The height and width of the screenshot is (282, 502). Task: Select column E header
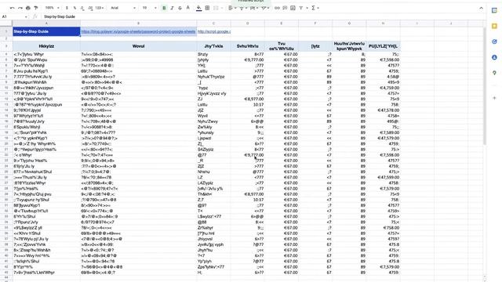click(x=282, y=23)
